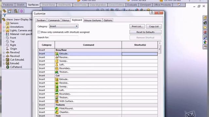Open PropertyManager tab icon

10,11
